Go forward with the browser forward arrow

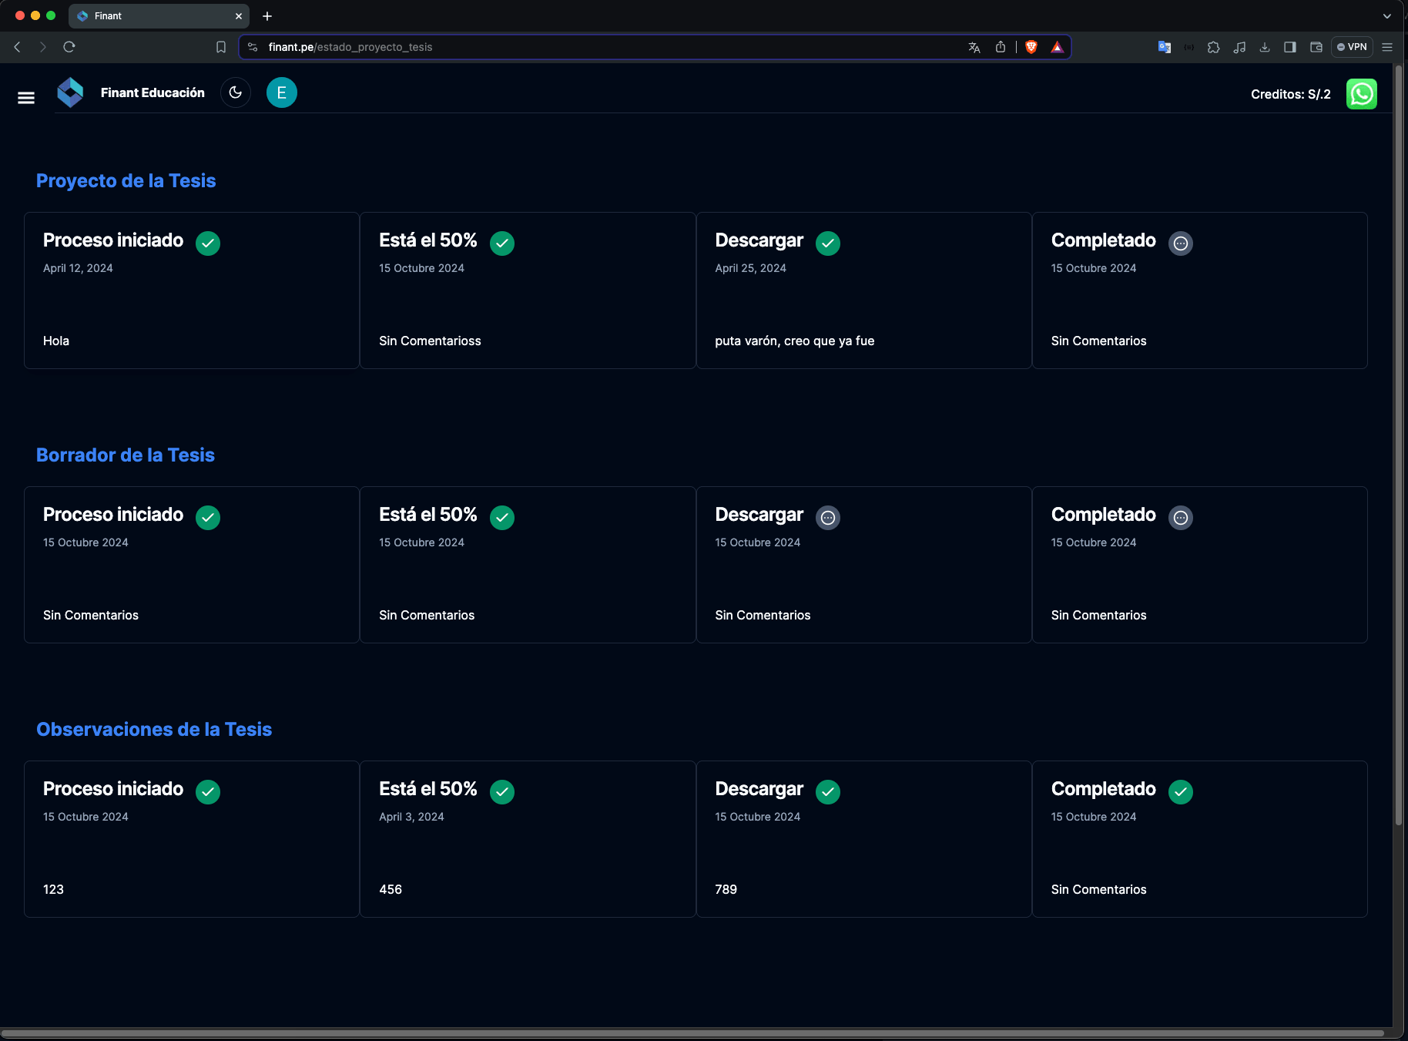point(43,47)
